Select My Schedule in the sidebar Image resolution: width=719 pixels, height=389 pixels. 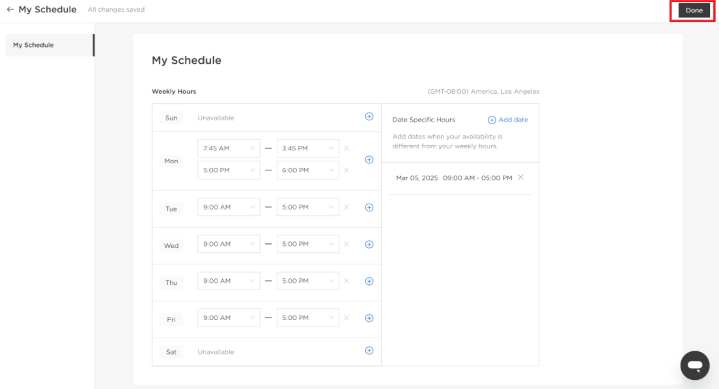click(x=50, y=45)
